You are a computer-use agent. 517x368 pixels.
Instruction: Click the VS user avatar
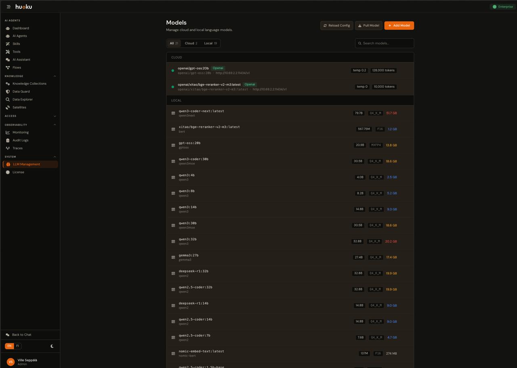tap(11, 362)
